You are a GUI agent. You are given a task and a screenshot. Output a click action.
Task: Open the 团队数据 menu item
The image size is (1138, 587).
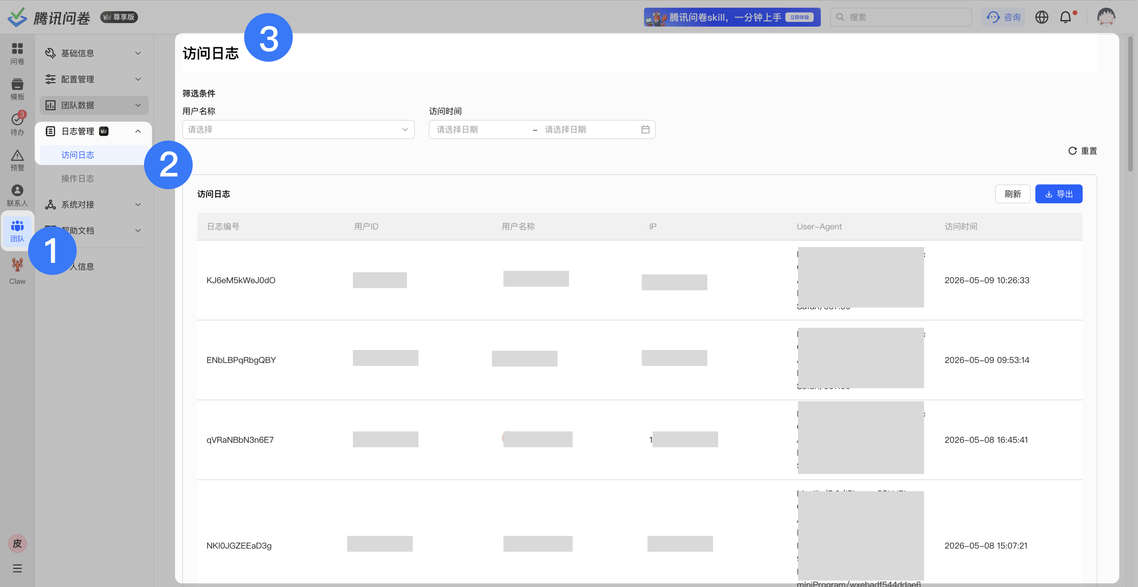pyautogui.click(x=94, y=105)
